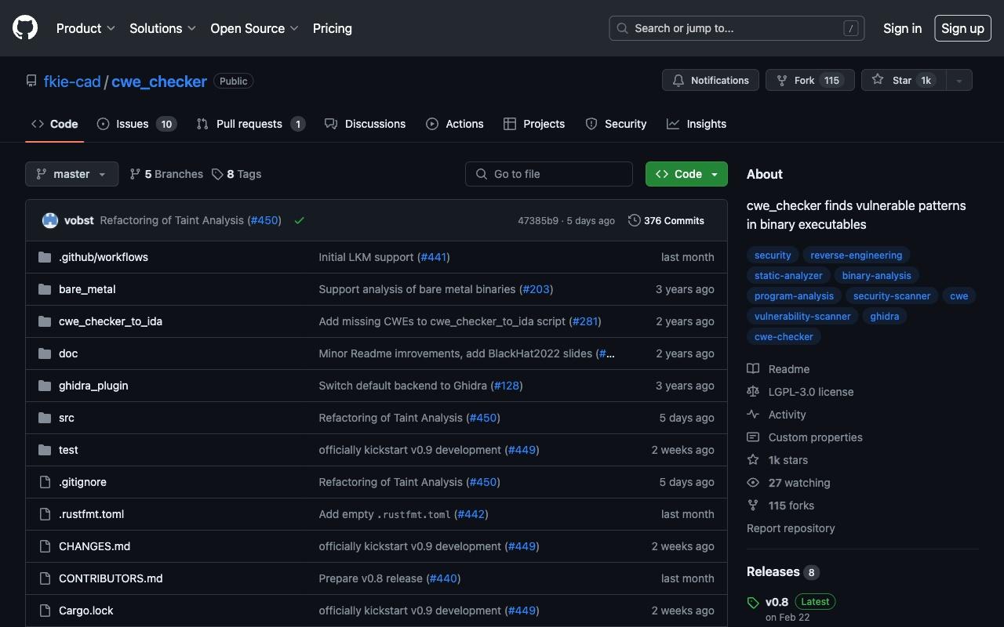Open the star lists dropdown arrow
The height and width of the screenshot is (627, 1004).
point(959,80)
